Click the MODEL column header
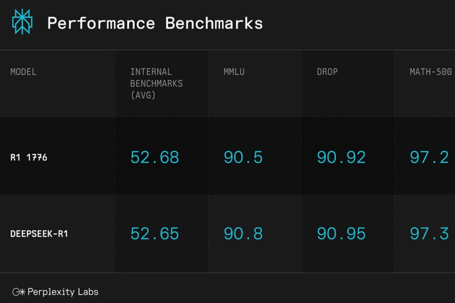Viewport: 455px width, 303px height. (24, 71)
